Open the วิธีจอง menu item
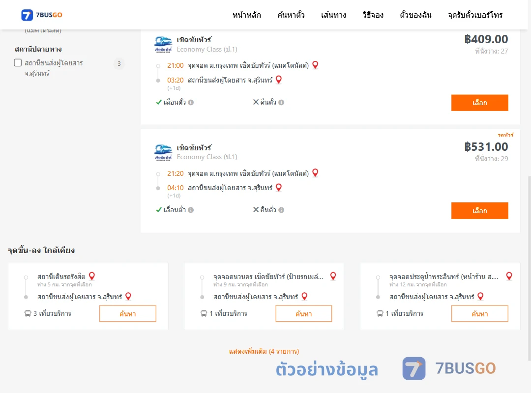531x393 pixels. (373, 15)
